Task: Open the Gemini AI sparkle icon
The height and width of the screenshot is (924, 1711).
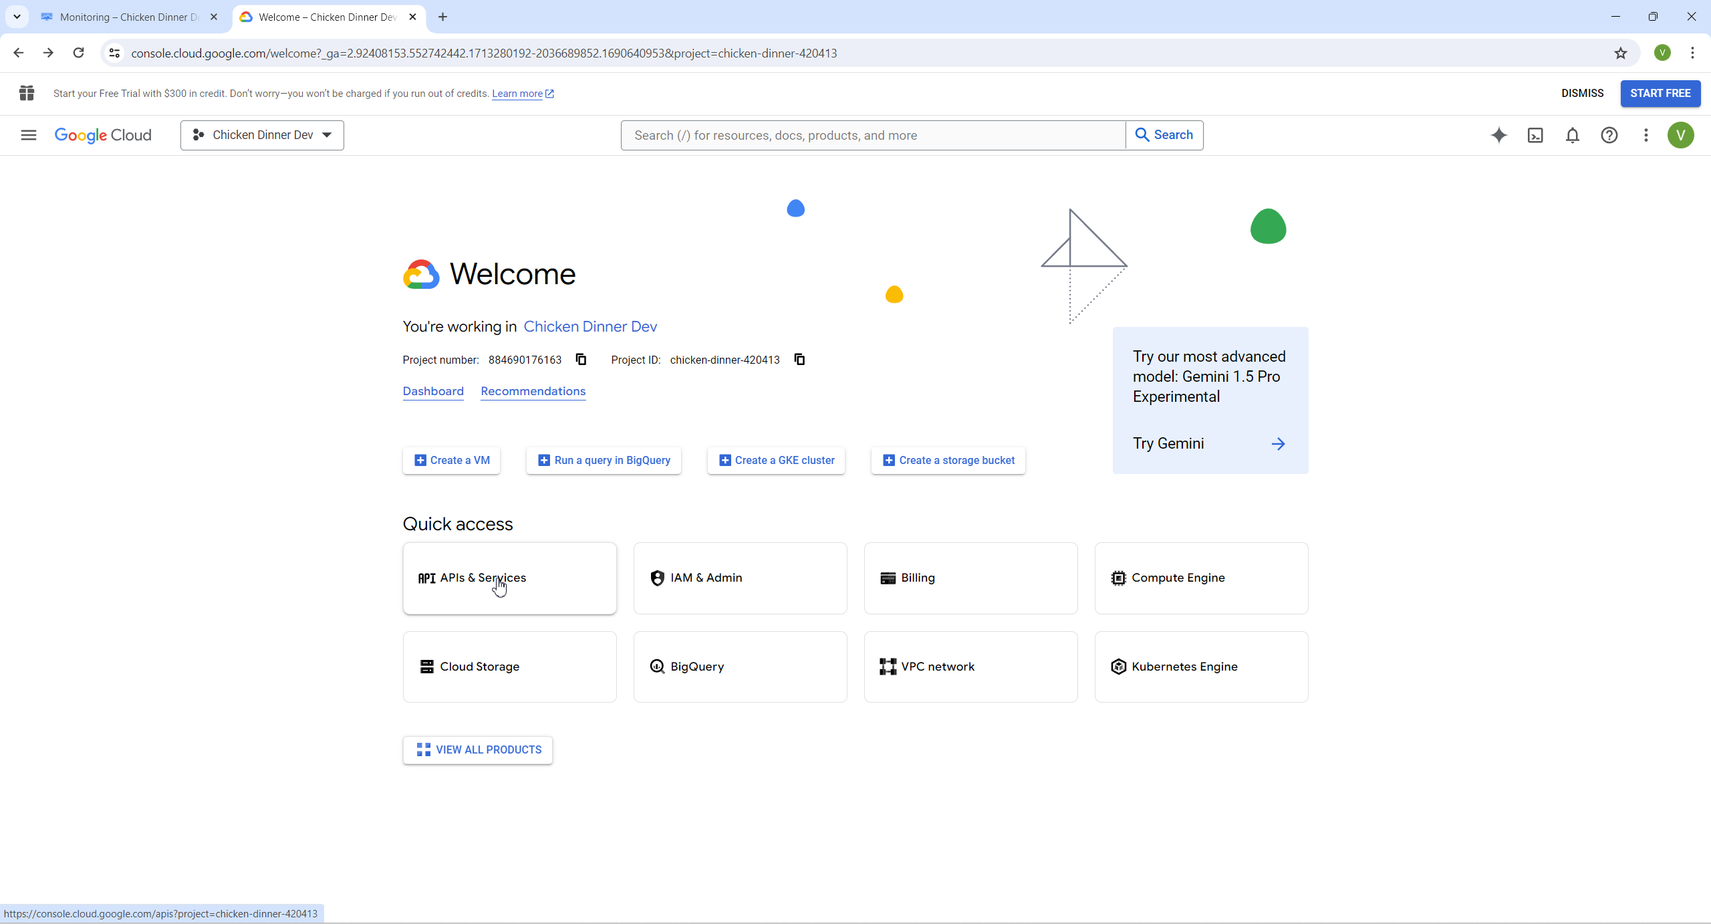Action: pyautogui.click(x=1498, y=135)
